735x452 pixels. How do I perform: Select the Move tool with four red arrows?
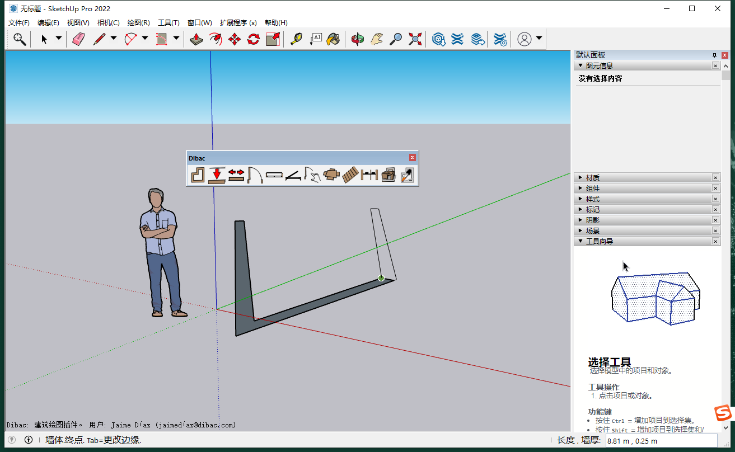coord(235,39)
